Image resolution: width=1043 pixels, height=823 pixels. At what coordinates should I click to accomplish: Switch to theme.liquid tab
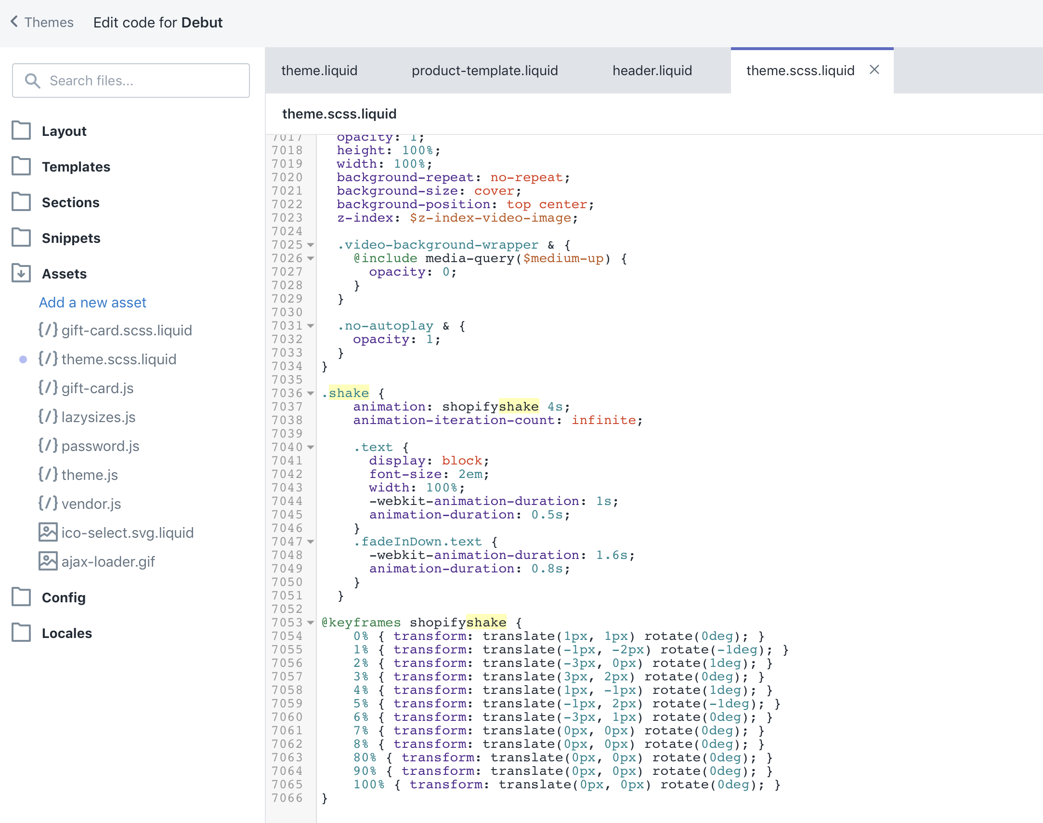[319, 70]
